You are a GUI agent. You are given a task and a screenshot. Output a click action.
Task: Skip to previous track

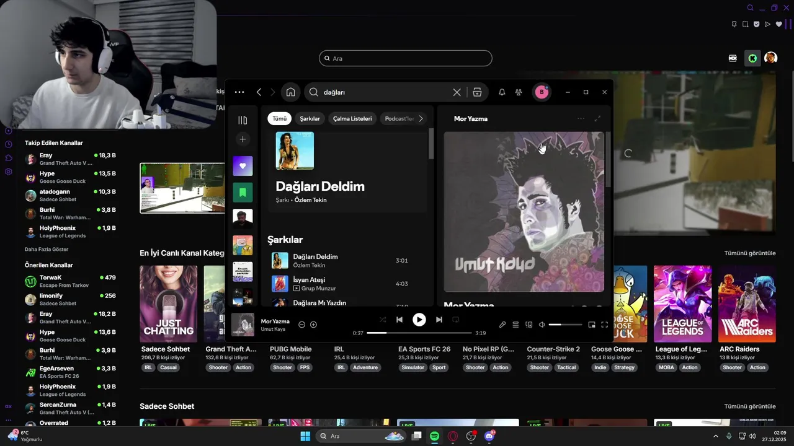coord(399,320)
